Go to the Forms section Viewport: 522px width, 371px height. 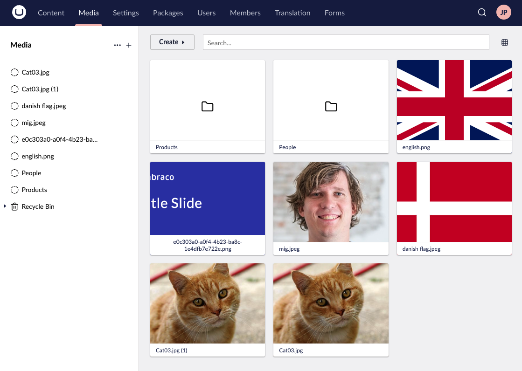334,13
